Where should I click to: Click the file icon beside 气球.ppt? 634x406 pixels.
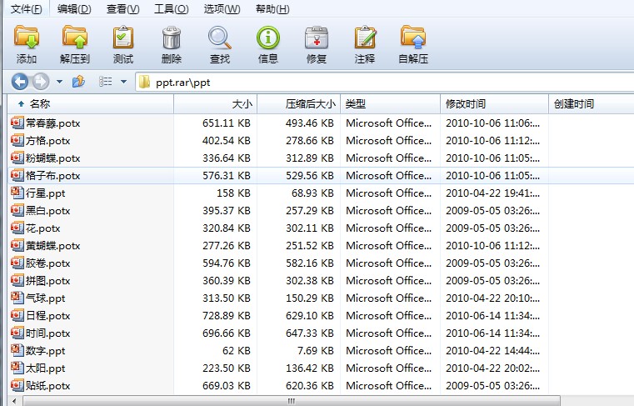tap(17, 298)
